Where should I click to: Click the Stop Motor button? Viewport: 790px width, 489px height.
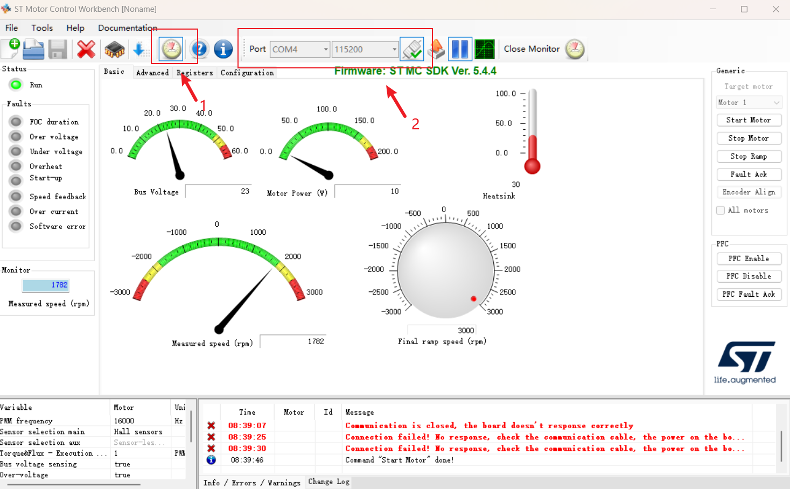pos(749,138)
